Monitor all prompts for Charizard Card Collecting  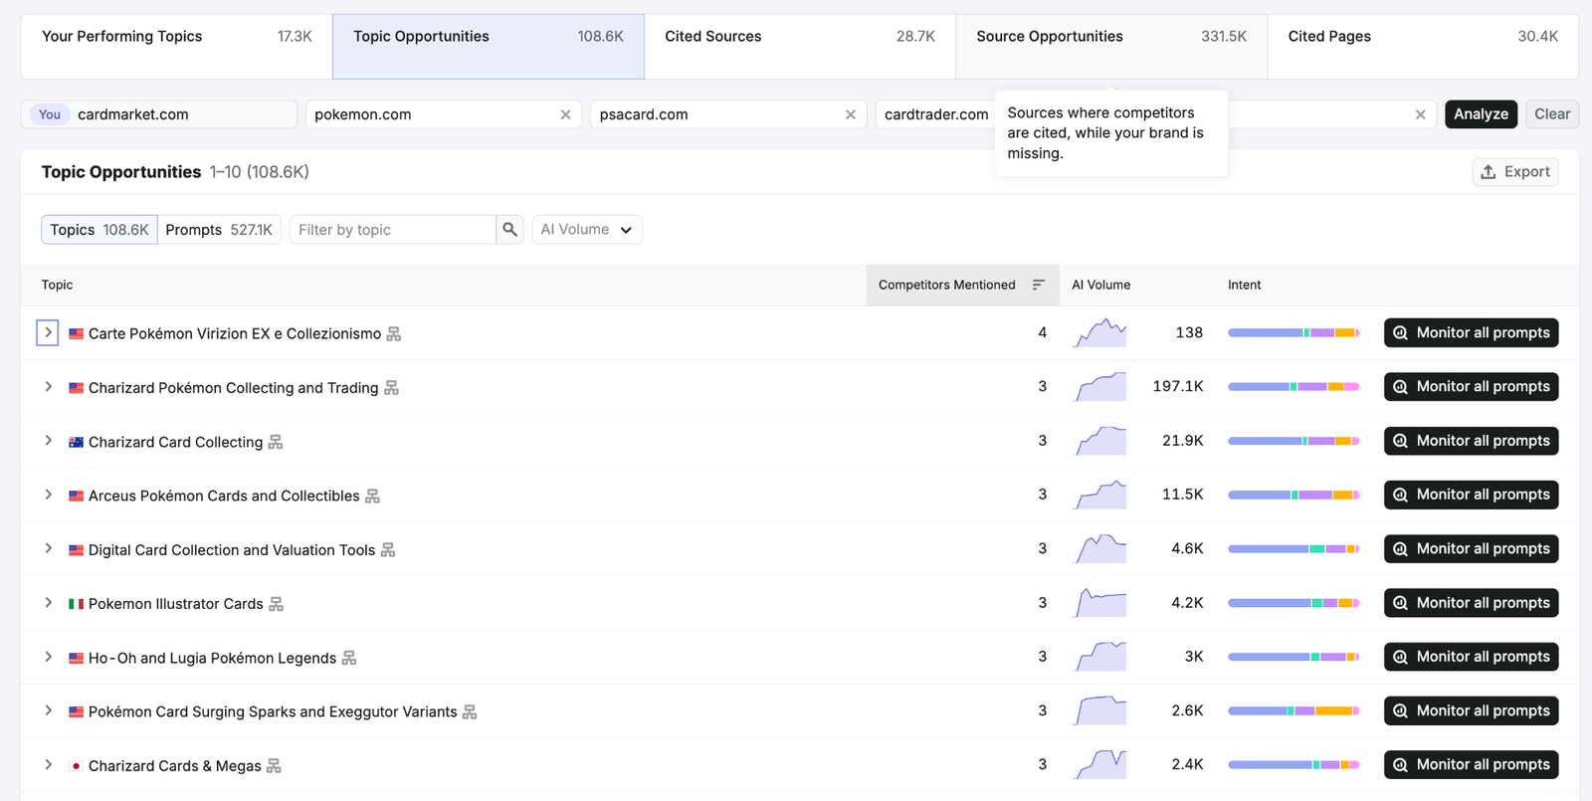coord(1471,441)
